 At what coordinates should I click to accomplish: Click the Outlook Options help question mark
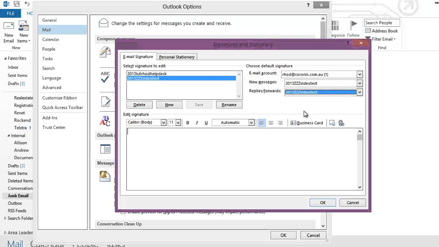point(308,5)
